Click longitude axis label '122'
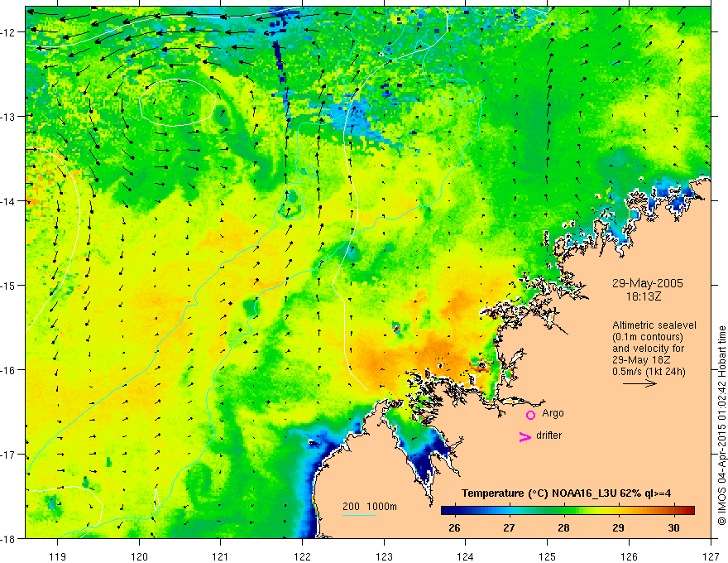Image resolution: width=728 pixels, height=563 pixels. click(302, 556)
